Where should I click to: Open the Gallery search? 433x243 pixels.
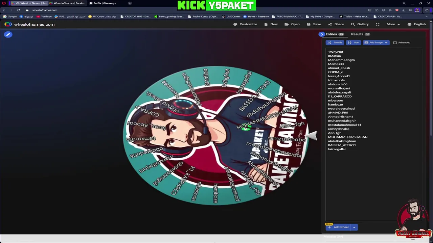click(360, 24)
